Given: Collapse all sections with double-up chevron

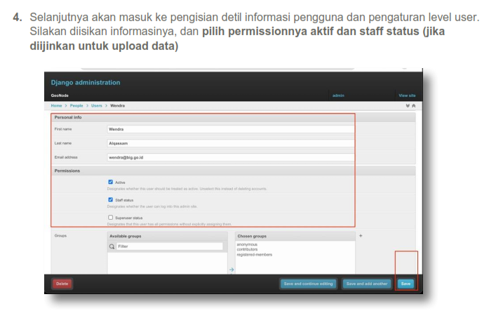Looking at the screenshot, I should pyautogui.click(x=413, y=105).
